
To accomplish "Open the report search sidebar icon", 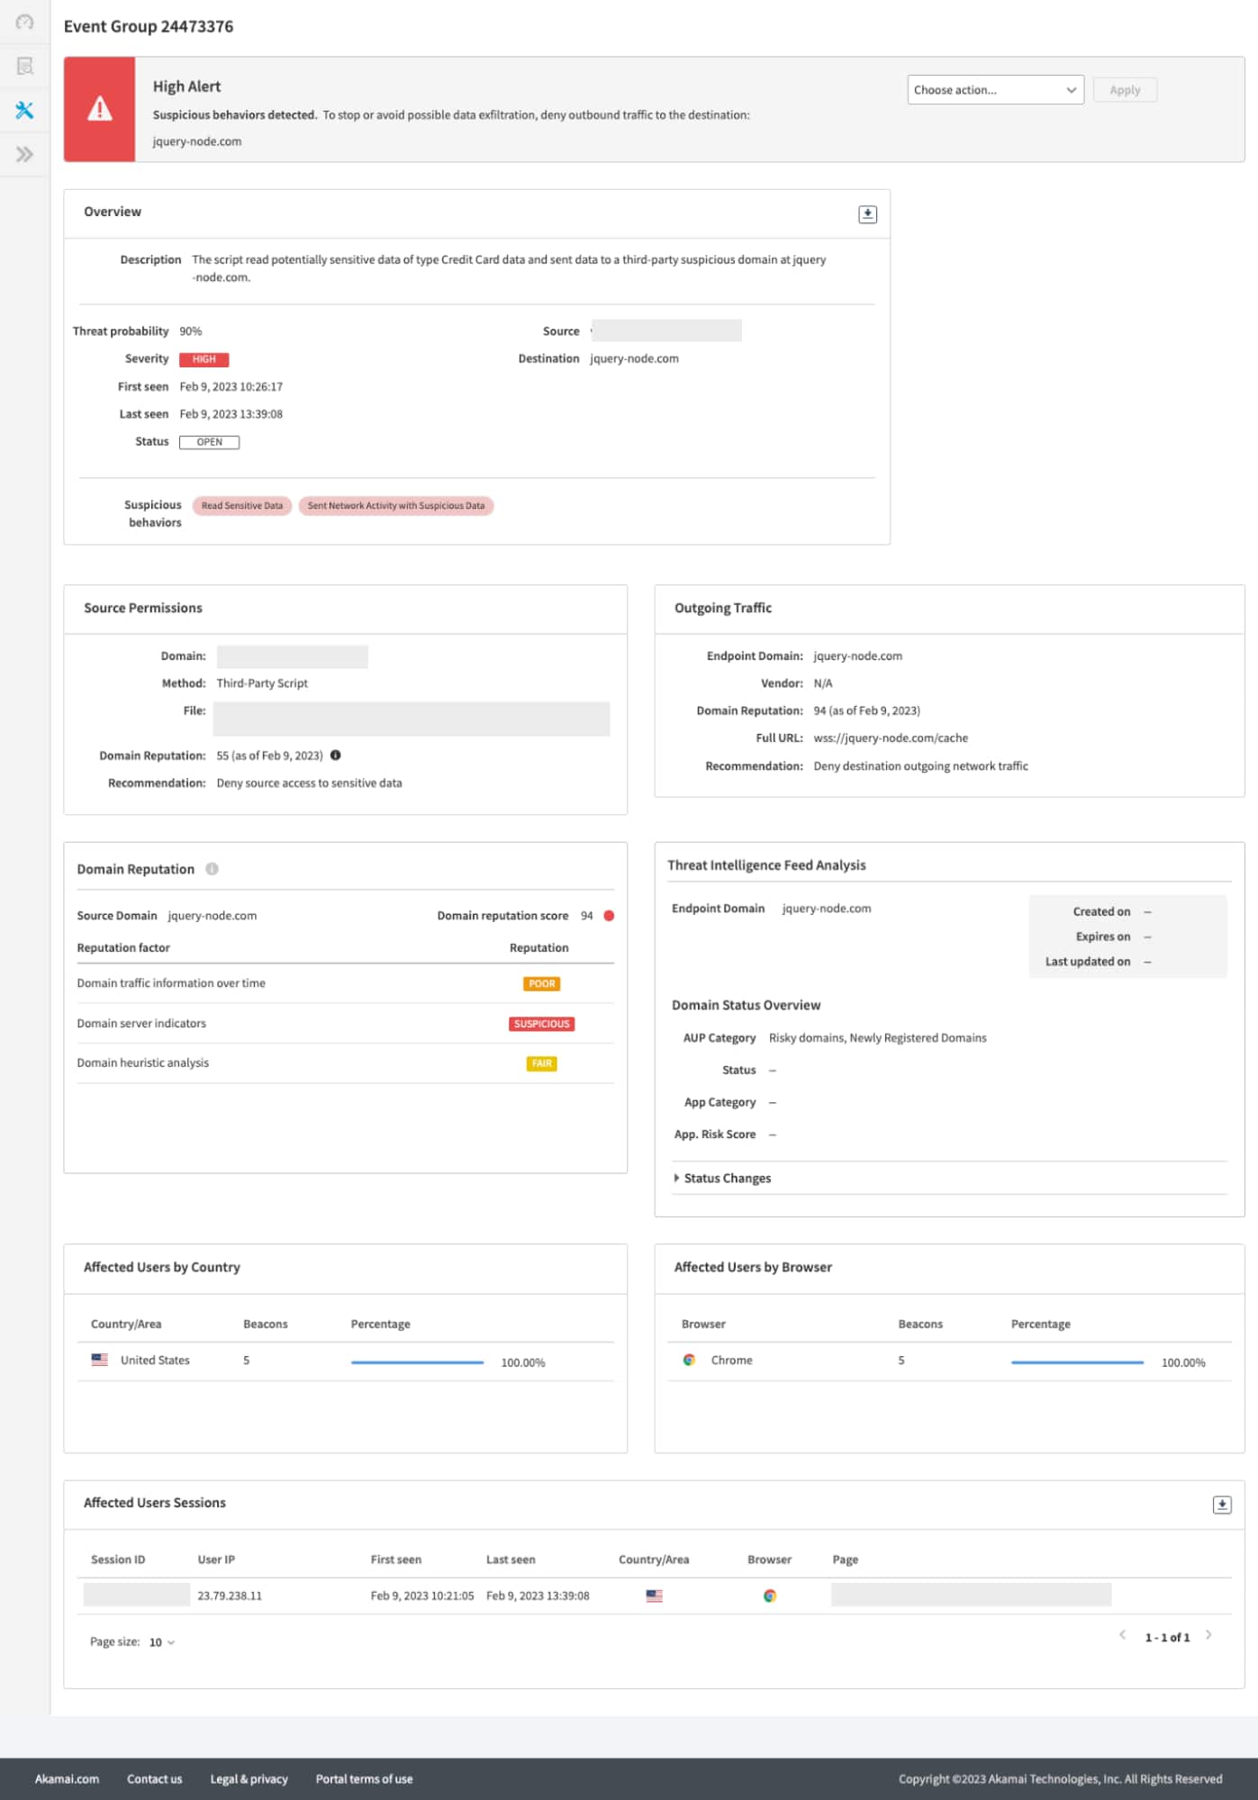I will tap(24, 66).
